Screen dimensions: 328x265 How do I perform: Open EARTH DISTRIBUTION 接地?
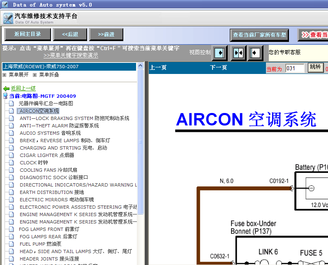coord(52,192)
